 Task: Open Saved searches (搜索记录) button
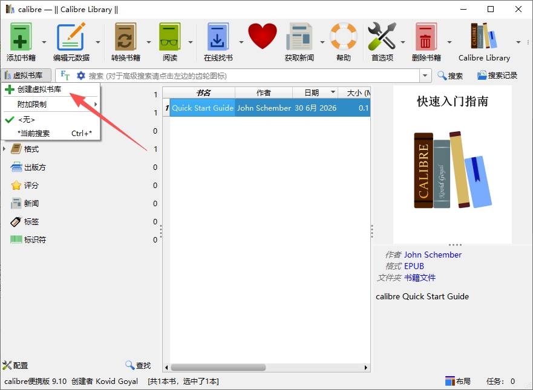pyautogui.click(x=497, y=76)
